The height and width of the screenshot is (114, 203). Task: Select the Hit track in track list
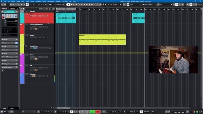pyautogui.click(x=31, y=66)
